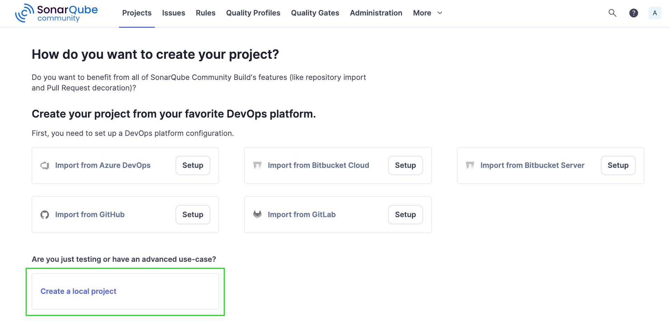Click the Azure DevOps logo icon
670x322 pixels.
[45, 165]
